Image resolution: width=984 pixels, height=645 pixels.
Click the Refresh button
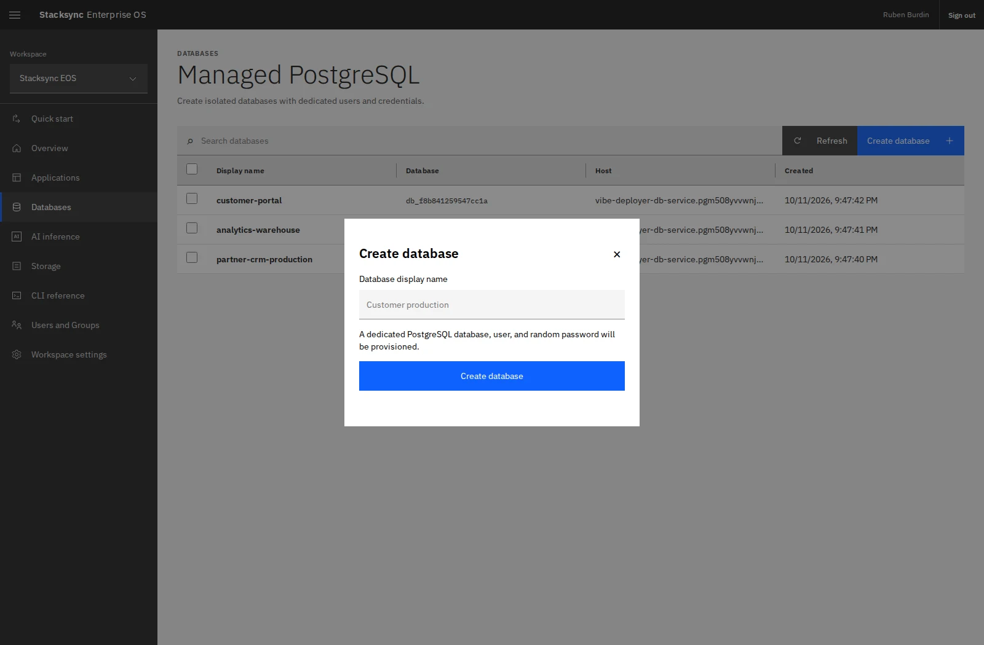coord(820,141)
